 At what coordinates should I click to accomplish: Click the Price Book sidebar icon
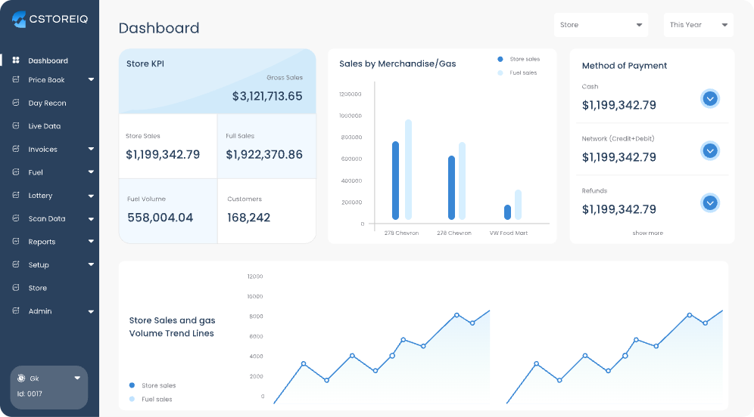(x=16, y=79)
